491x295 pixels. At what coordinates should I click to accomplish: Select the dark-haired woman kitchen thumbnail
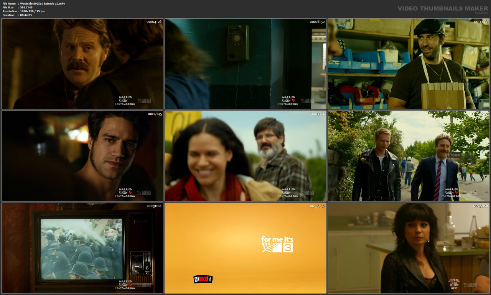[x=409, y=248]
